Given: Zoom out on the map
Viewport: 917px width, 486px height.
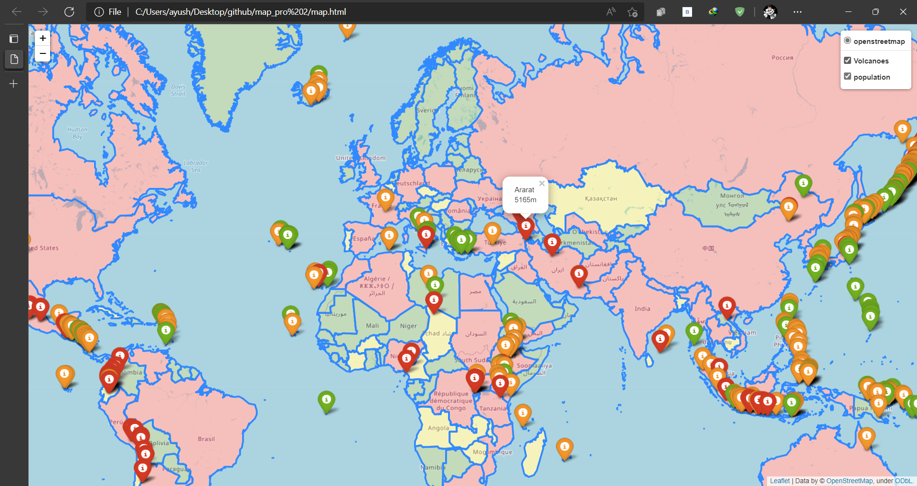Looking at the screenshot, I should (43, 53).
